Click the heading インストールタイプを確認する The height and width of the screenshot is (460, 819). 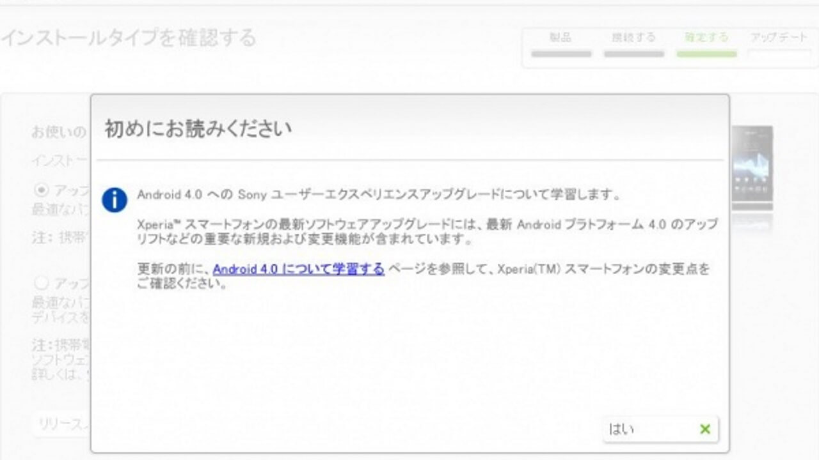(128, 37)
